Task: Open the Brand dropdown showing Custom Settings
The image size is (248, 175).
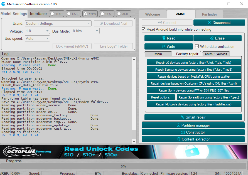Action: pos(58,23)
